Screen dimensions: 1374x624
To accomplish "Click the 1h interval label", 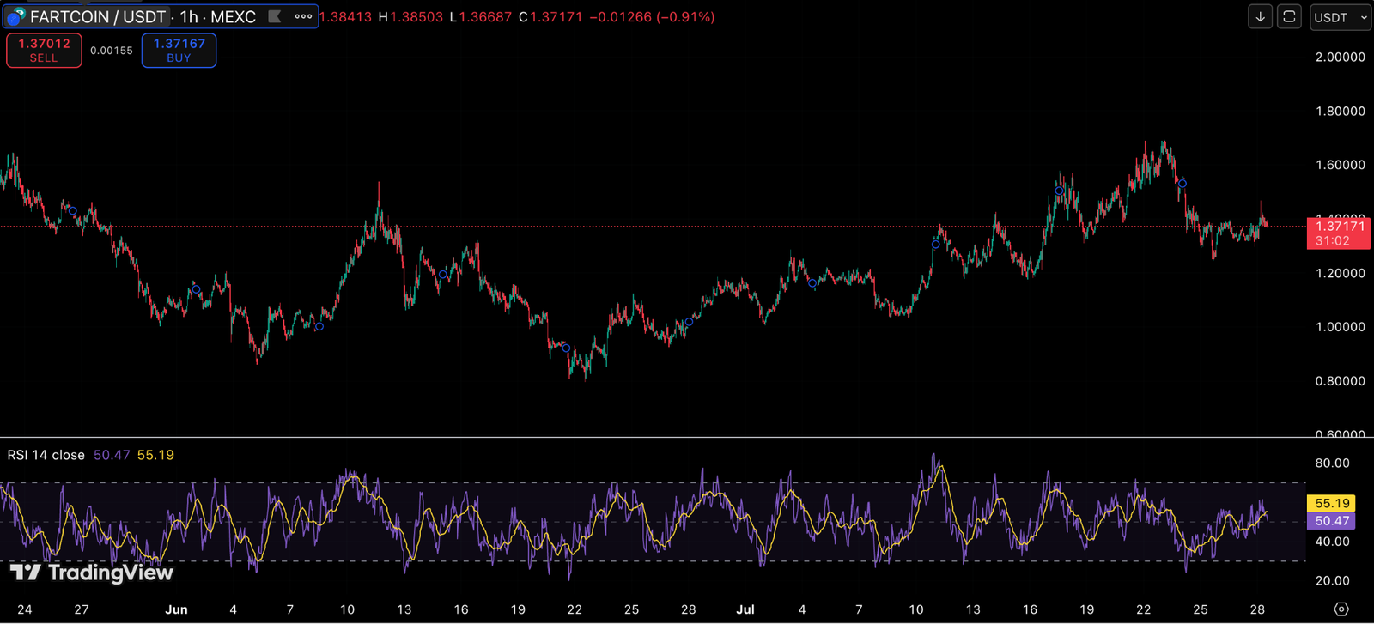I will (189, 17).
